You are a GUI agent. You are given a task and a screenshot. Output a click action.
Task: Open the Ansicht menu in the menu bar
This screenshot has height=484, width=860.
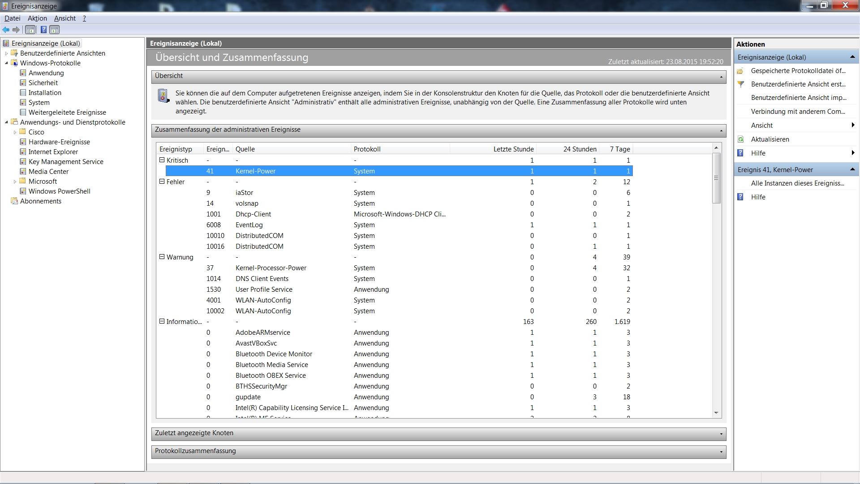click(65, 18)
